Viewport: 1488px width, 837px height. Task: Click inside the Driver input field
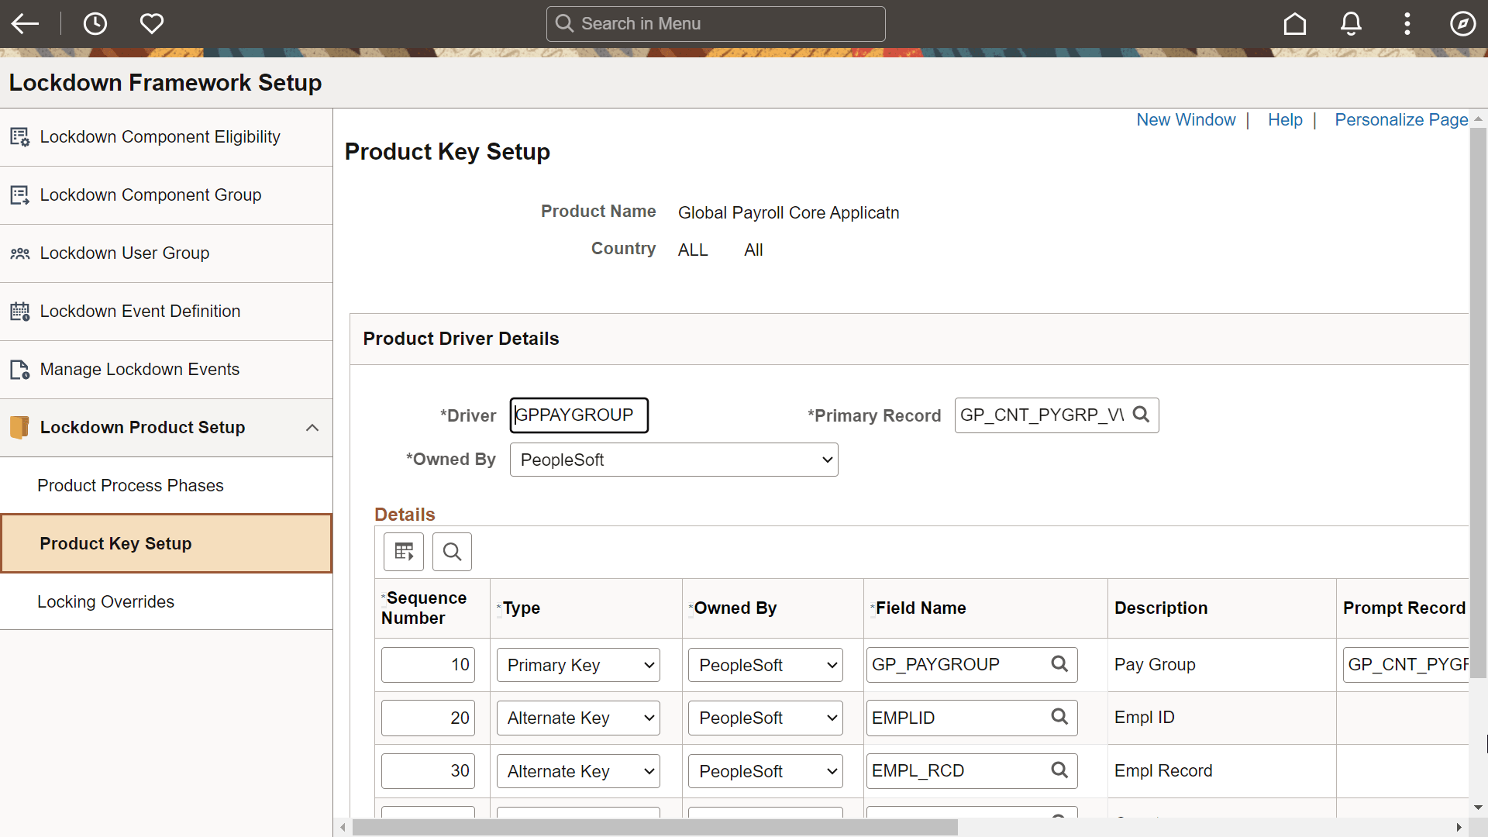(x=579, y=415)
